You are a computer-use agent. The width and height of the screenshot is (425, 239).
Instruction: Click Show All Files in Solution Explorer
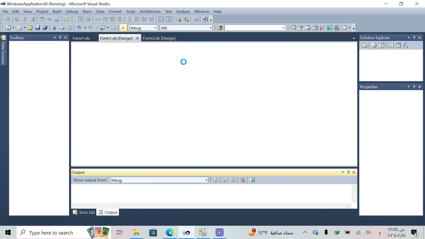point(374,45)
